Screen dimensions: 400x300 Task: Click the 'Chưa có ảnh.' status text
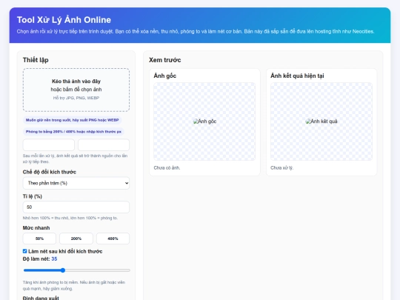coord(167,168)
